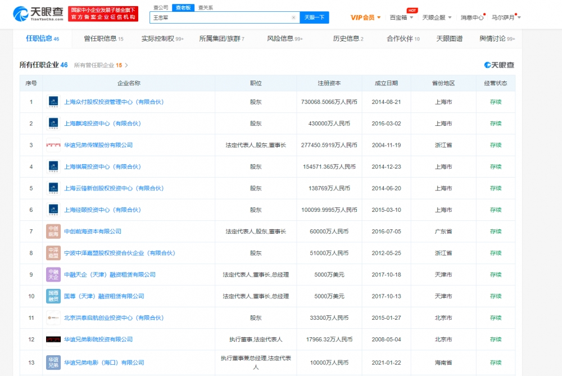Open 华谊兄弟传媒股份有限公司 company logo
The image size is (562, 376).
coord(53,145)
